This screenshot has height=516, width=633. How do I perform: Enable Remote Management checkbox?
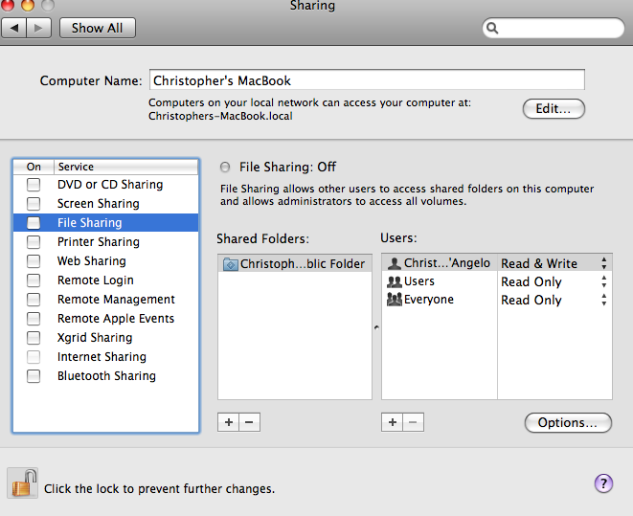pyautogui.click(x=34, y=300)
